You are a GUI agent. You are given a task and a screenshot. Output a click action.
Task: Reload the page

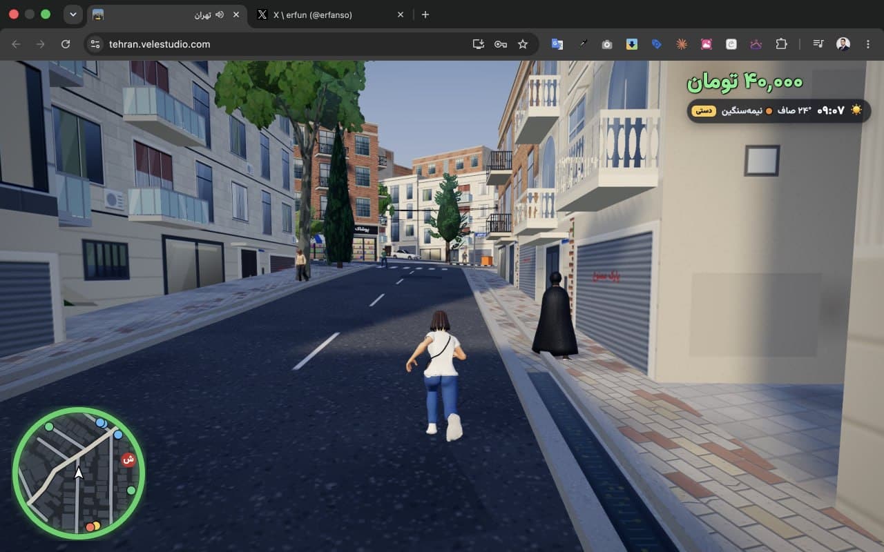[x=66, y=44]
